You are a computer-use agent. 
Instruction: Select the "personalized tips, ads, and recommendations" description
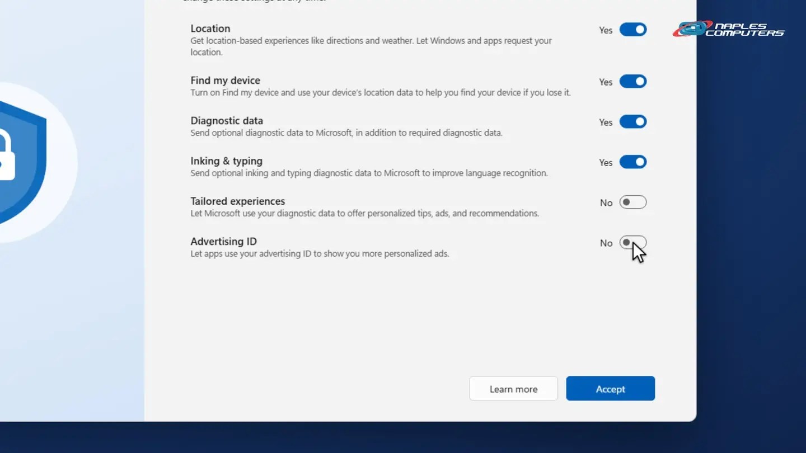pos(364,214)
